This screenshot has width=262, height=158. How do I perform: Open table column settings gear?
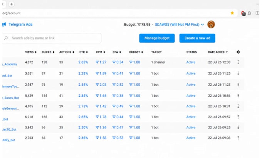(x=238, y=52)
